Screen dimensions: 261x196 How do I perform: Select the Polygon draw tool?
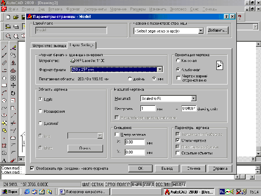point(4,78)
